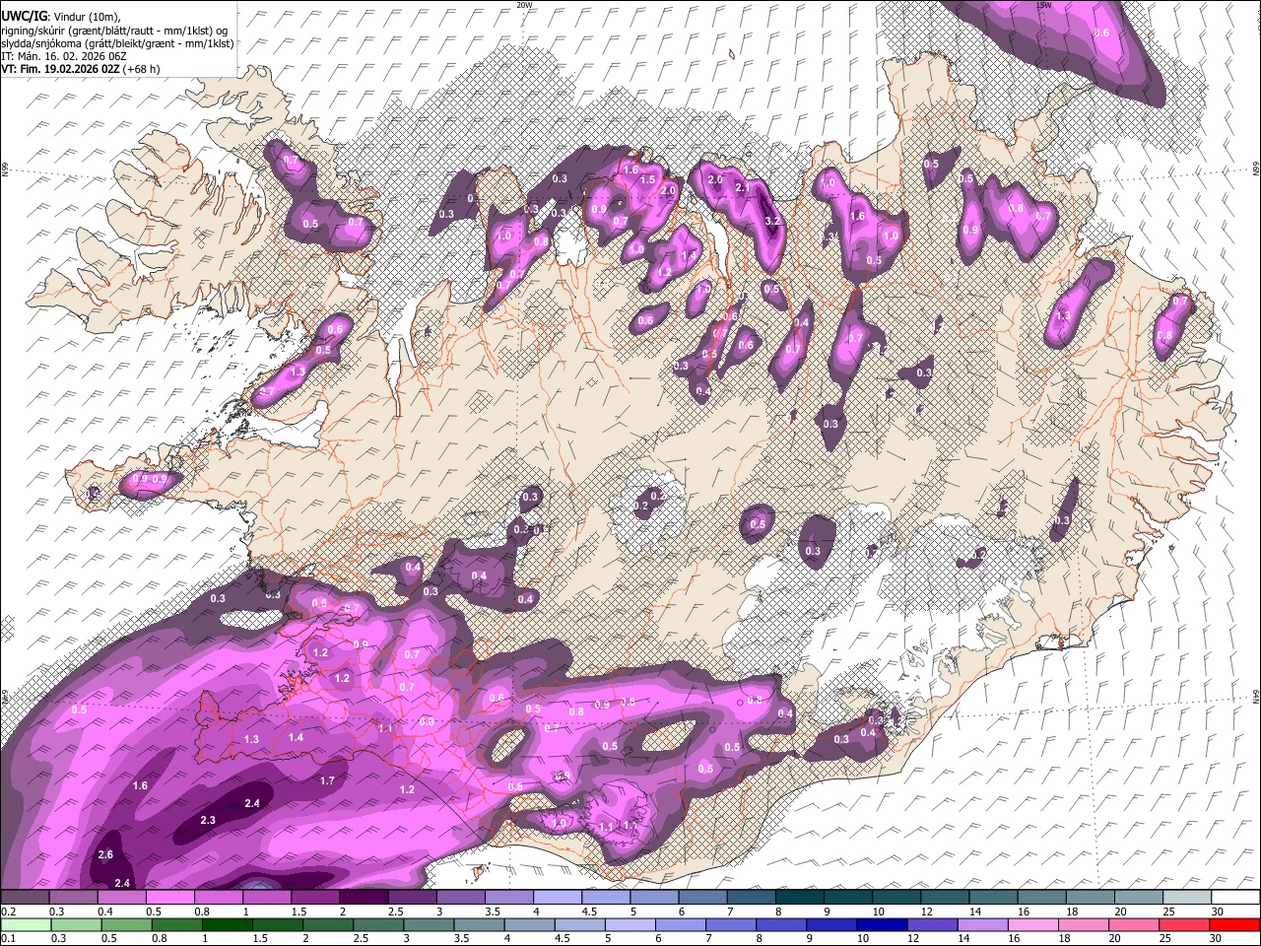Screen dimensions: 1261x946
Task: Select the dark teal swatch labeled 8 in upper legend
Action: 800,898
